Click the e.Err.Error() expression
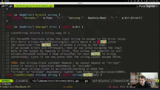Viewport: 160px width, 90px height. [x=132, y=18]
